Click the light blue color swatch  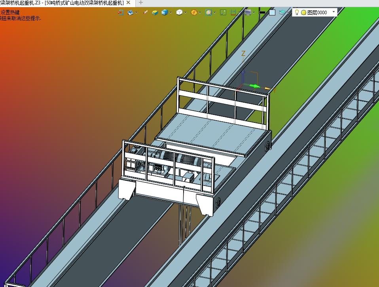coord(272,12)
